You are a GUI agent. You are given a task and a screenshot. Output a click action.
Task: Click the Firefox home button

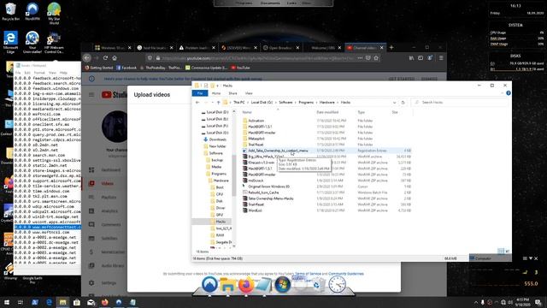pyautogui.click(x=115, y=58)
